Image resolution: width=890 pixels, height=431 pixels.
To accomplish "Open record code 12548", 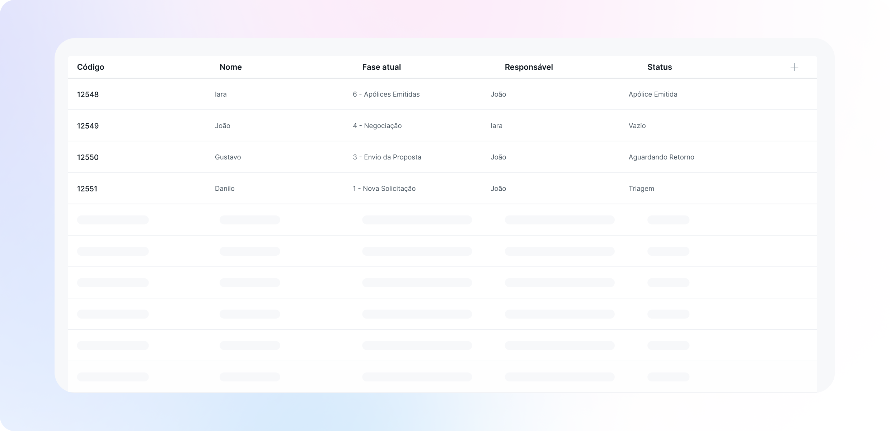I will pos(88,94).
